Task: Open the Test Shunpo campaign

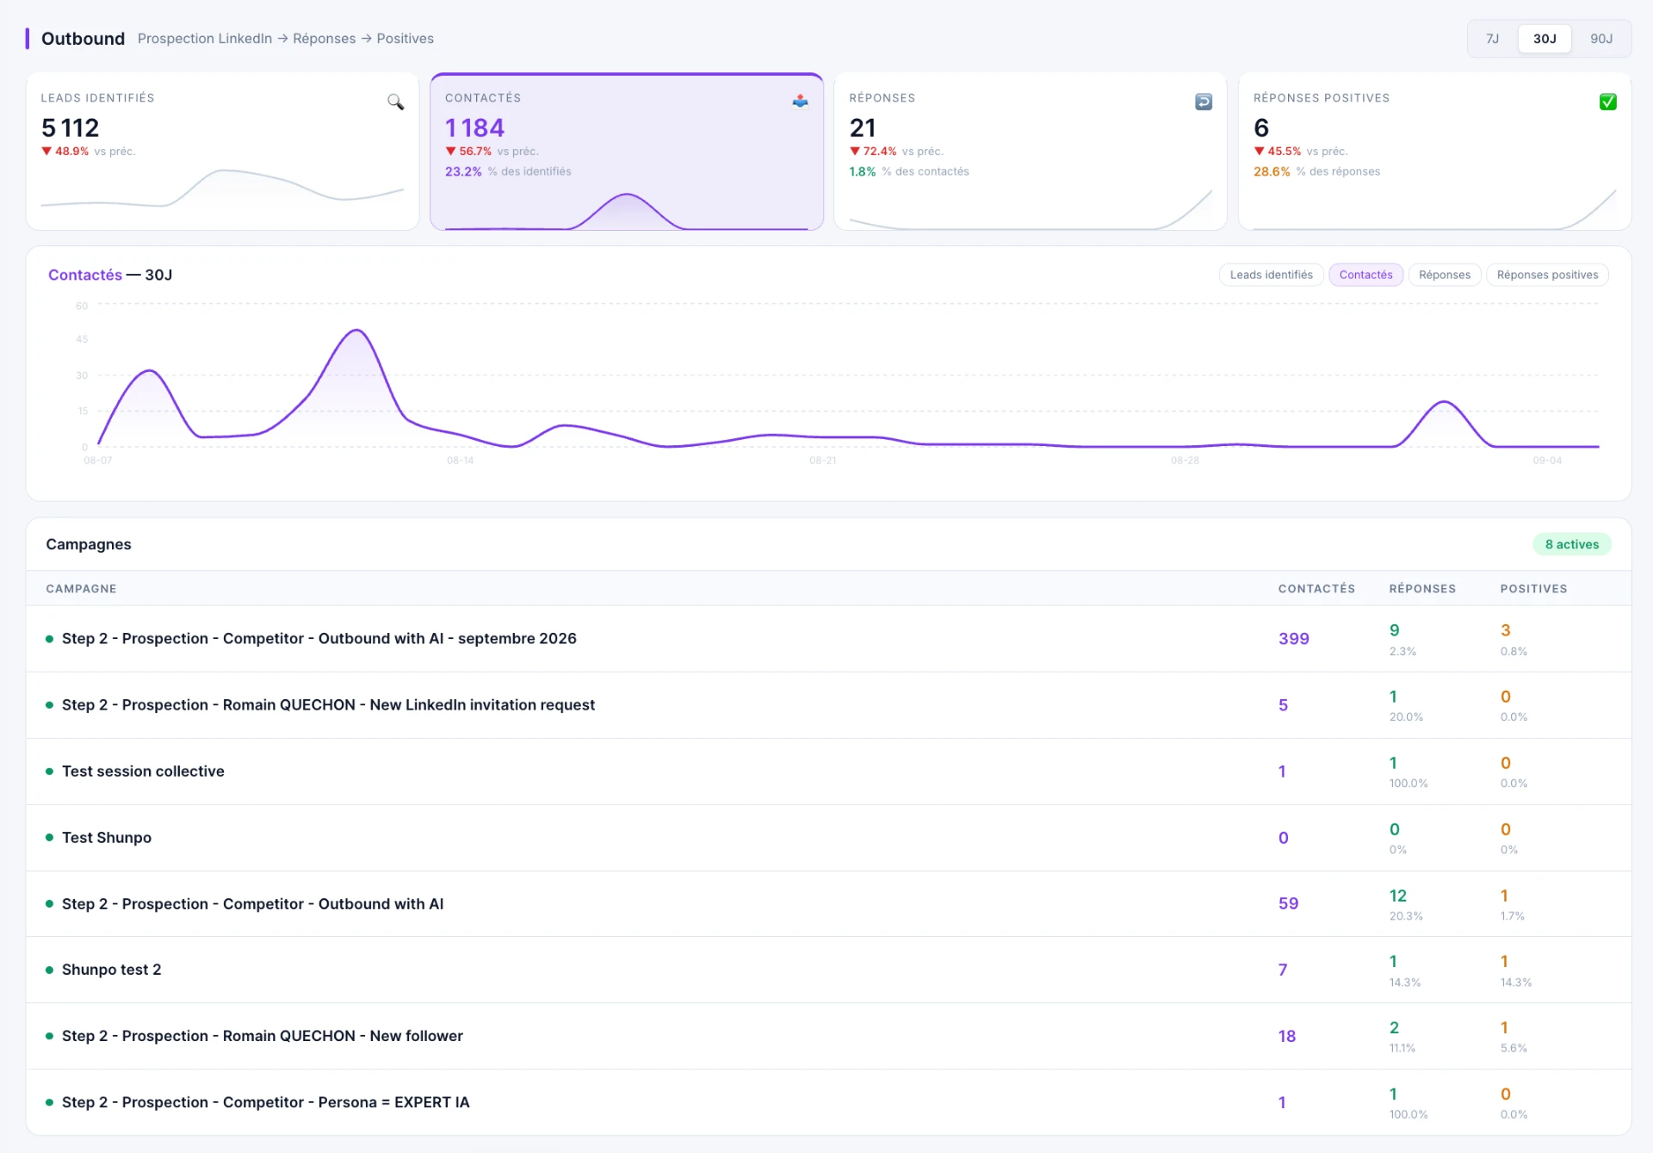Action: coord(828,838)
